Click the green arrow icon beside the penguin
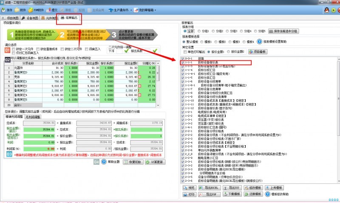The height and width of the screenshot is (203, 340). pos(334,10)
